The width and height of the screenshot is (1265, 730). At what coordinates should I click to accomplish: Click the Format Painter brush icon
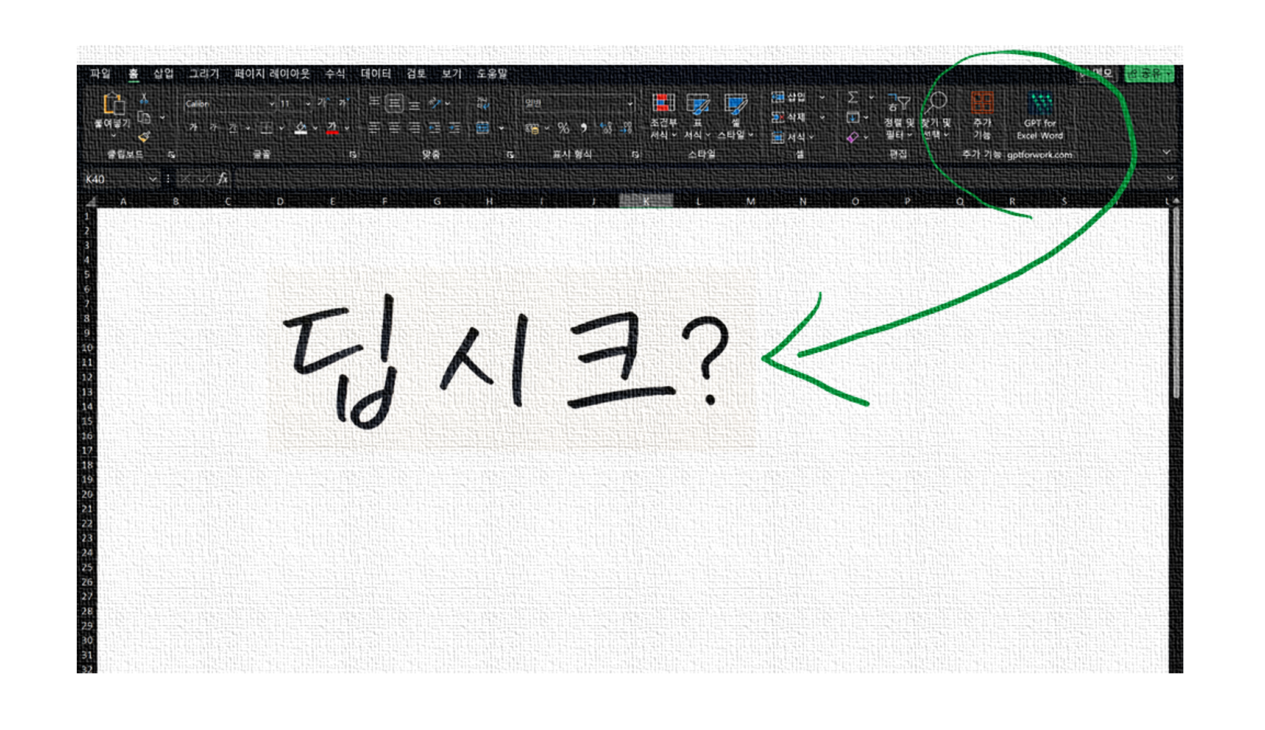[144, 136]
